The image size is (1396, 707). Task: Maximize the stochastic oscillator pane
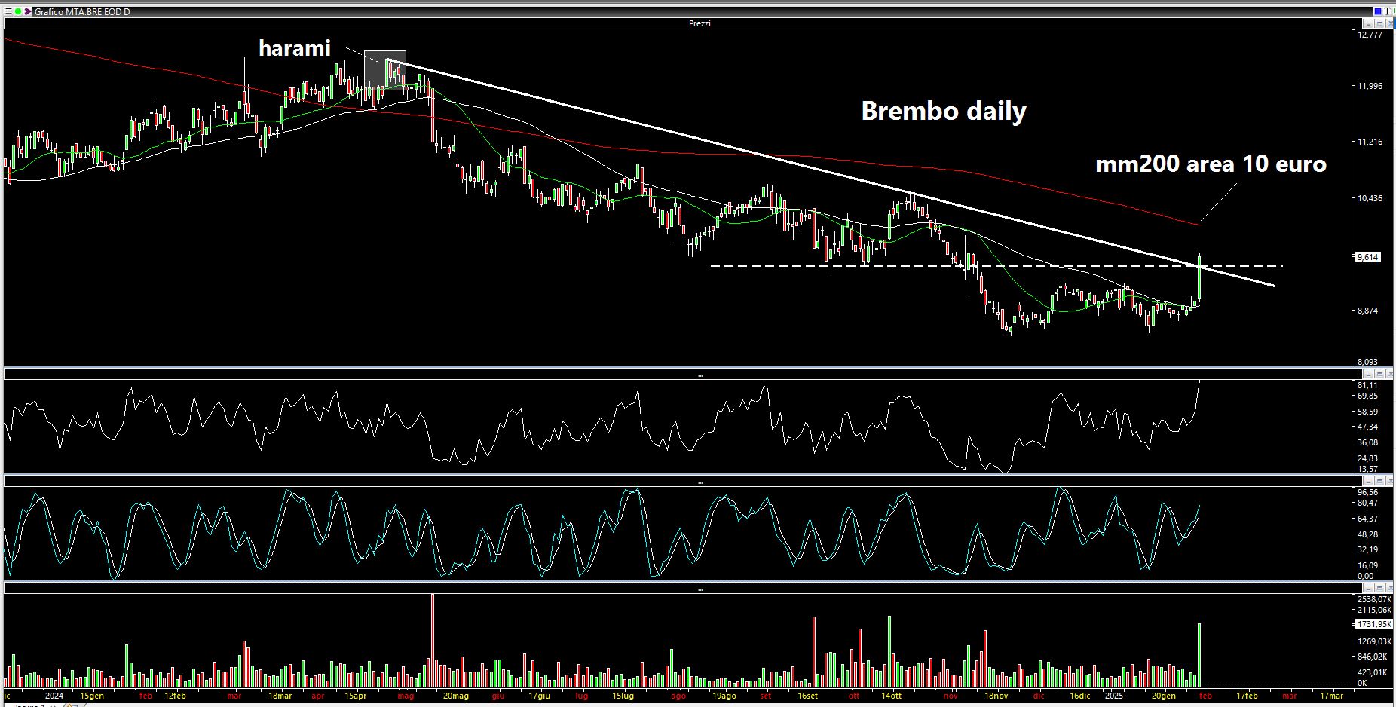[x=1379, y=481]
